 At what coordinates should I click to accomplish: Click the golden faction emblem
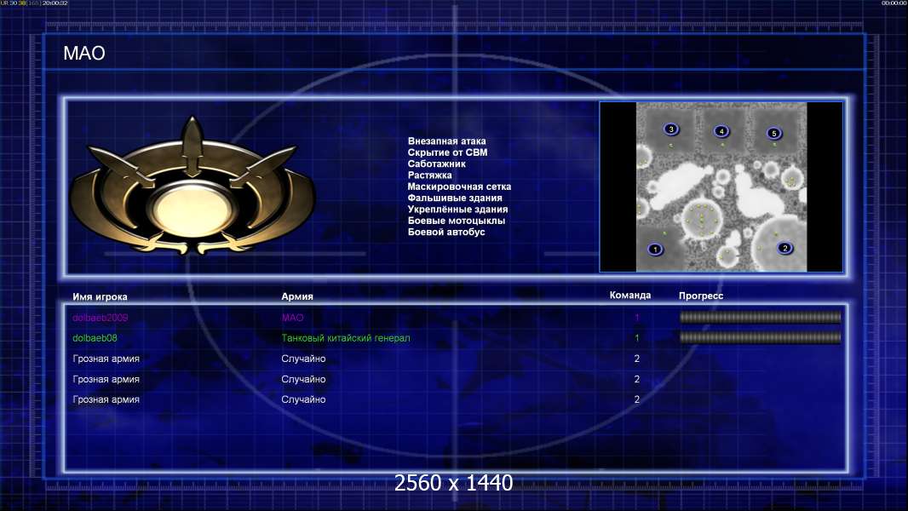point(193,187)
